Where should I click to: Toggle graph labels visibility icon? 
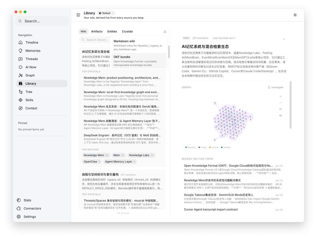pos(281,115)
